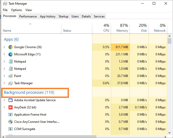Click the COM Surrogate process icon
This screenshot has width=173, height=138.
[11, 129]
